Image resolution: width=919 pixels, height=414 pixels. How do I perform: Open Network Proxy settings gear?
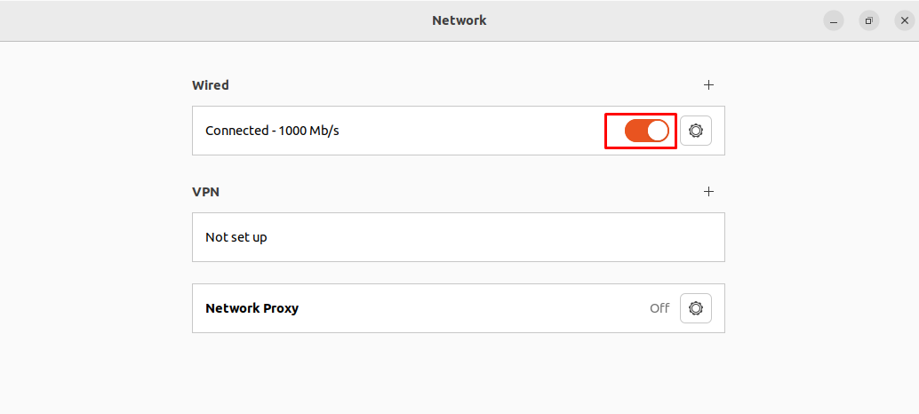[x=696, y=308]
